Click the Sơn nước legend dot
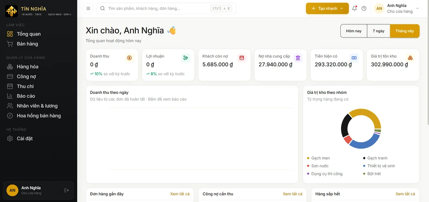 (308, 166)
